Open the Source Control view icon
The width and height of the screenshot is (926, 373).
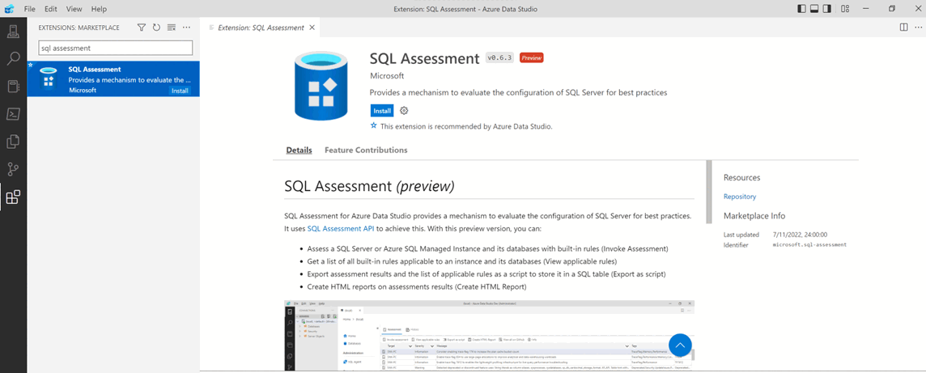tap(13, 169)
